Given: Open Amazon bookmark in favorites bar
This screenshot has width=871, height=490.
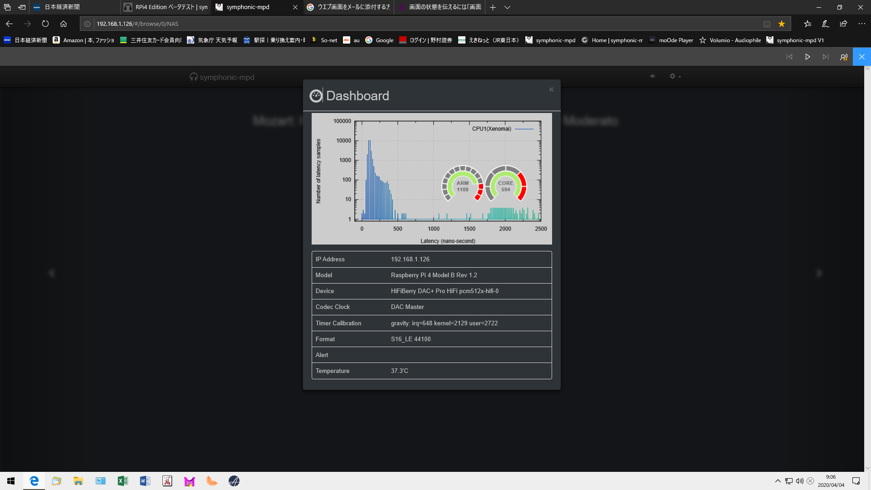Looking at the screenshot, I should pos(83,40).
